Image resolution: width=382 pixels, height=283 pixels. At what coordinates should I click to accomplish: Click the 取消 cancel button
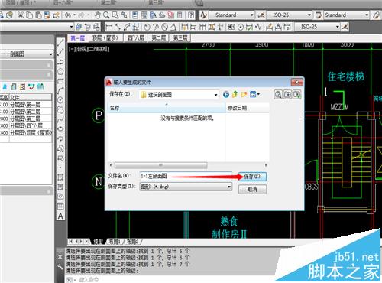point(252,189)
